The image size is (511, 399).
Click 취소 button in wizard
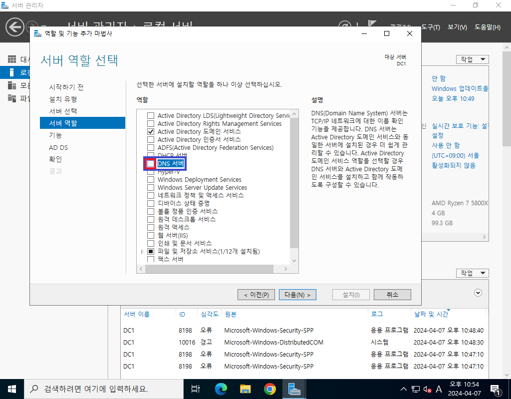coord(392,295)
